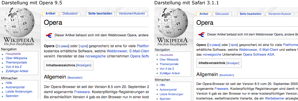298x101 pixels.
Task: Click the Allgemein heading in Safari view
Action: coord(207,74)
